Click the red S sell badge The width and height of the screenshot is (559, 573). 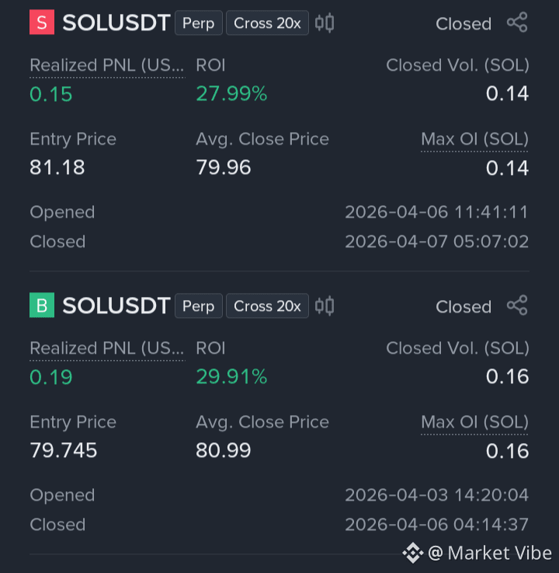(x=42, y=23)
